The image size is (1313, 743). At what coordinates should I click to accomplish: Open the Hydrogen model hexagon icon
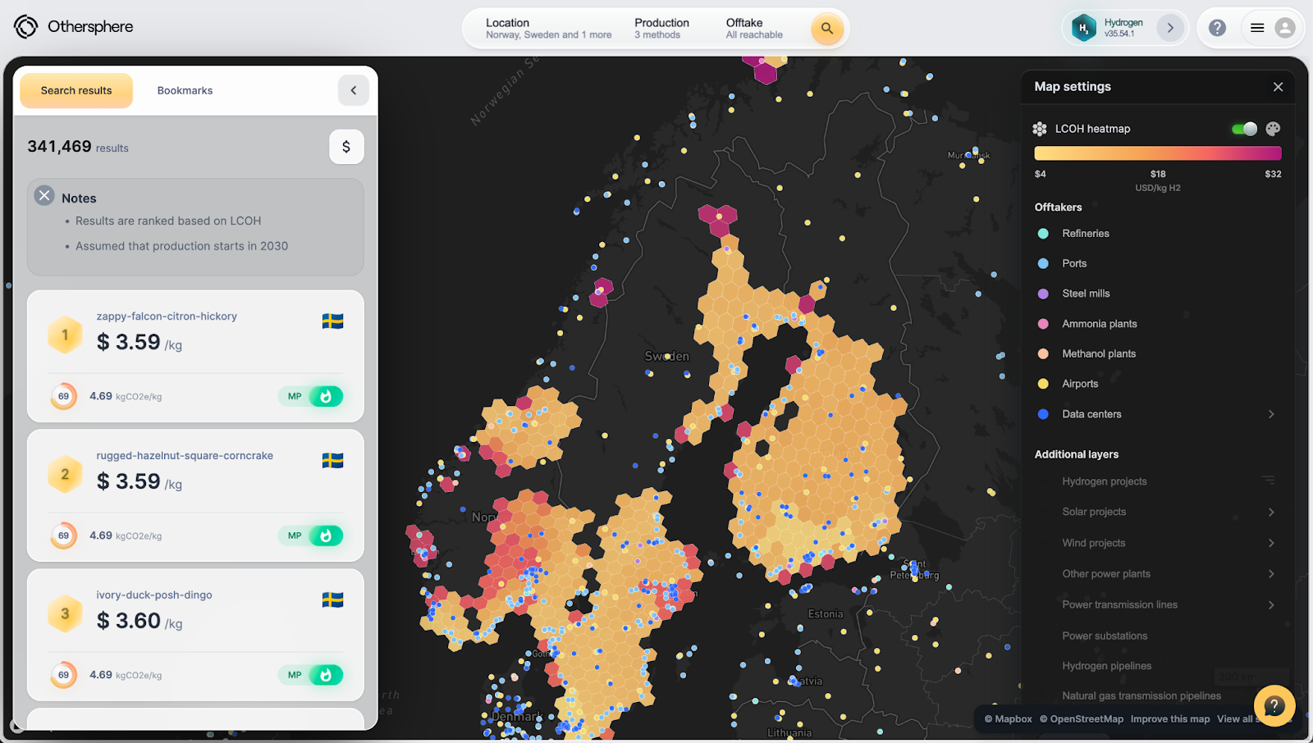1084,28
